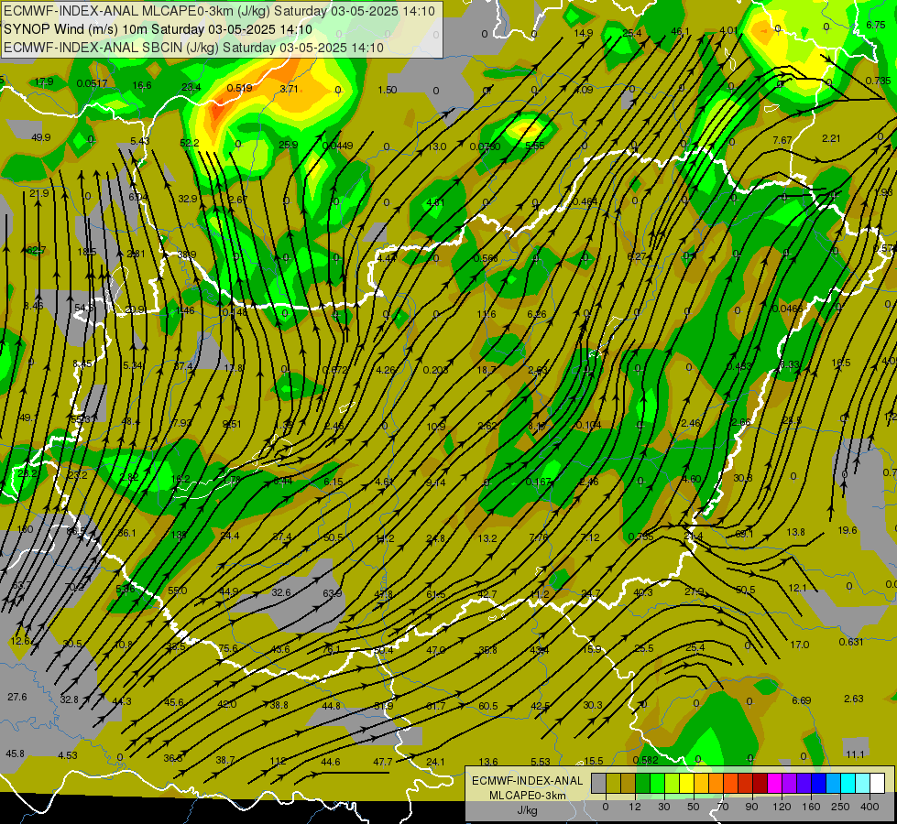Click the map value '16.5'
The image size is (897, 824).
(841, 363)
